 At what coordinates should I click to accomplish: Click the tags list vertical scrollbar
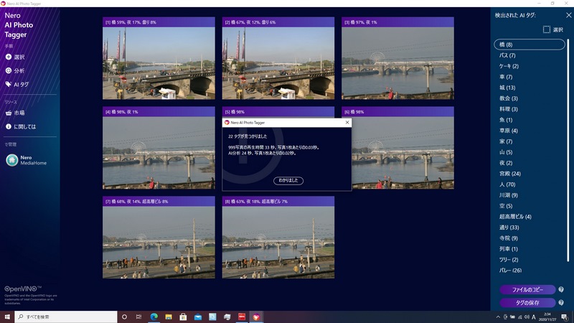click(x=568, y=150)
